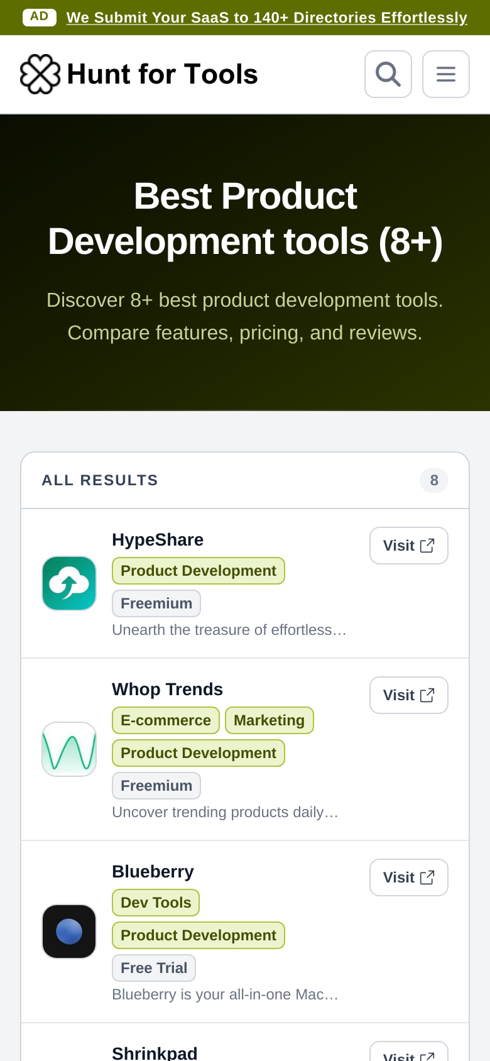Open the directory submission ad link

click(267, 18)
